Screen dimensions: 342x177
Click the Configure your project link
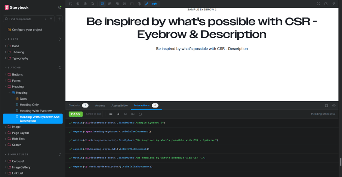[x=27, y=30]
